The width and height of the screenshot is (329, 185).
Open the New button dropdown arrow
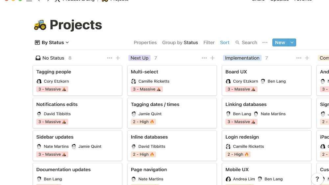(x=292, y=42)
